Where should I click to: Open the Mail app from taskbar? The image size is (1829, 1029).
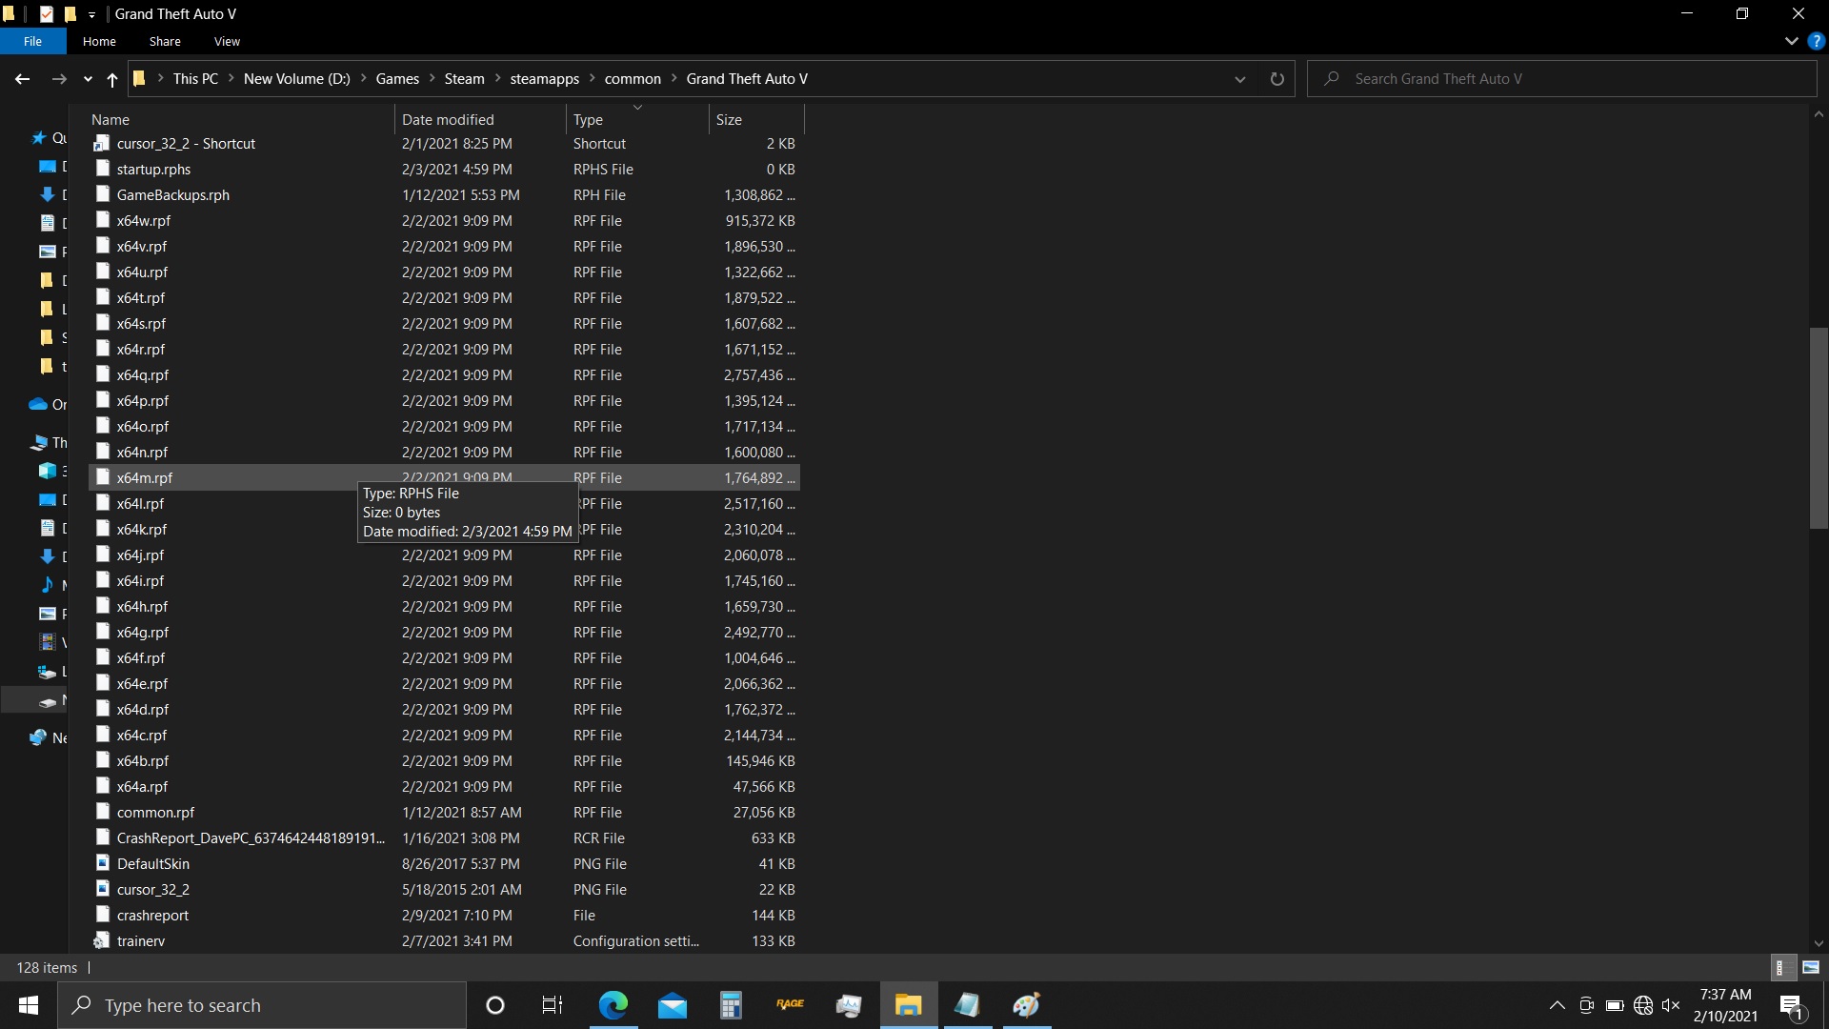672,1005
